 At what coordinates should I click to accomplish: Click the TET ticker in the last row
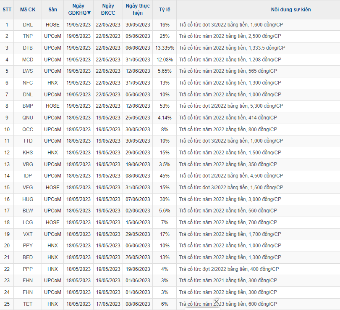click(28, 304)
